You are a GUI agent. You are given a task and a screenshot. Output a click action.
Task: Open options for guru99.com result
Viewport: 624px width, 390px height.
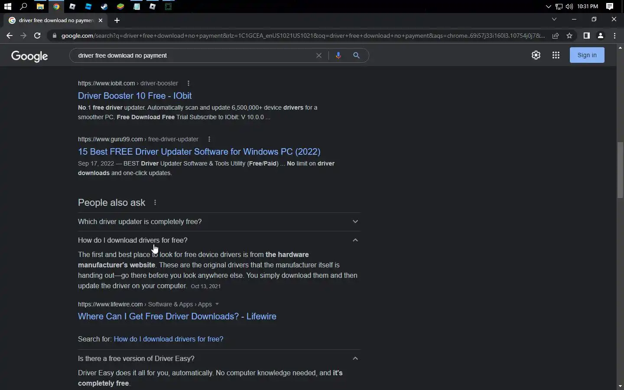[x=209, y=139]
